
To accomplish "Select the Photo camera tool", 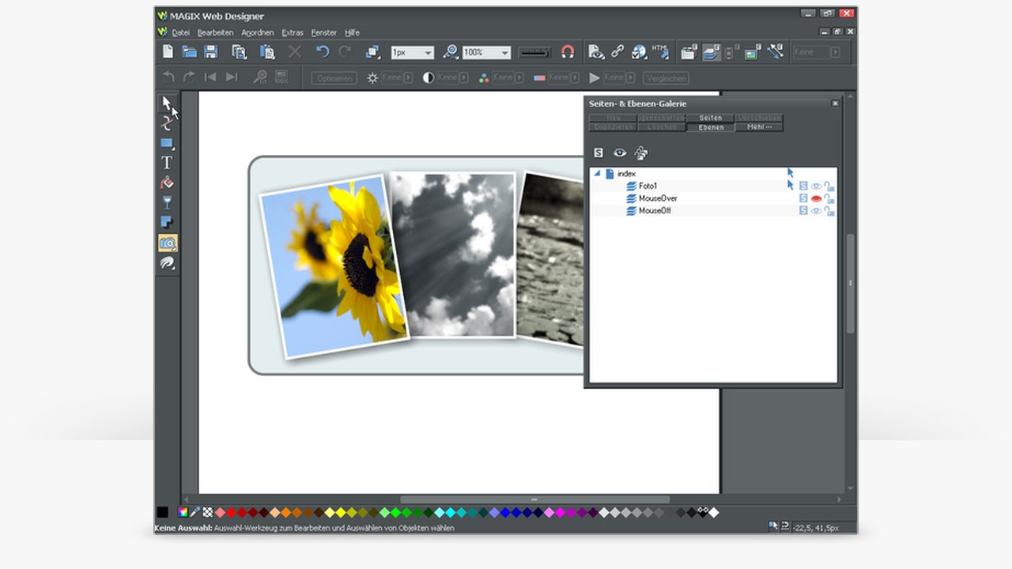I will (167, 243).
